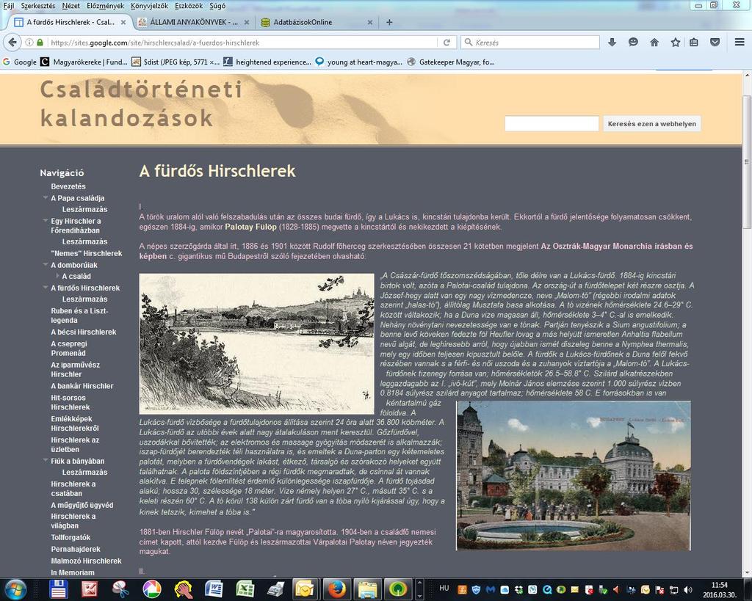752x601 pixels.
Task: Open Outlook from the taskbar
Action: pyautogui.click(x=305, y=589)
